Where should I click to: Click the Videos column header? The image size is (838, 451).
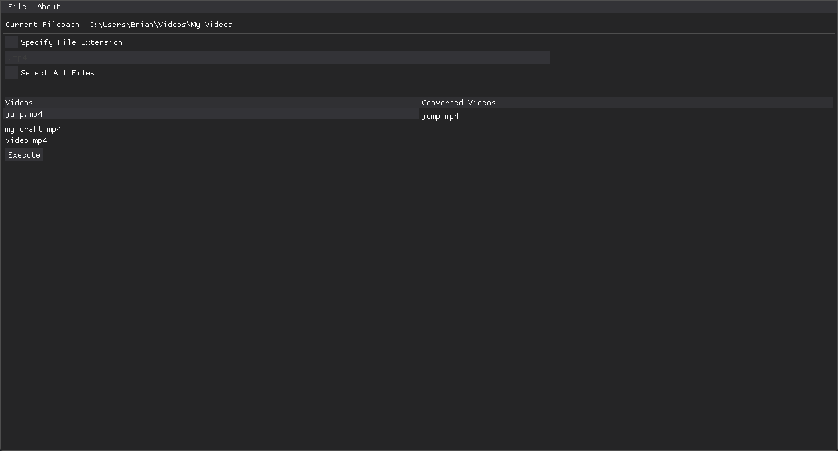point(19,103)
